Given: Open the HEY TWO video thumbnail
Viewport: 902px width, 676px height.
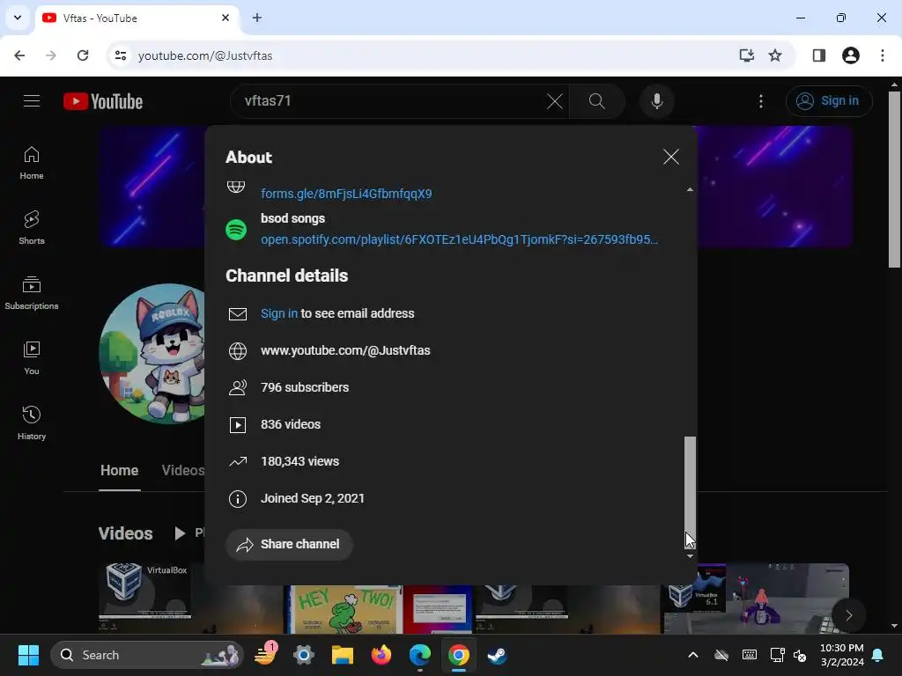Looking at the screenshot, I should (345, 609).
